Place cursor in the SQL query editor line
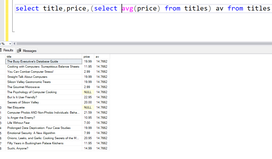The height and width of the screenshot is (159, 272). tap(143, 8)
